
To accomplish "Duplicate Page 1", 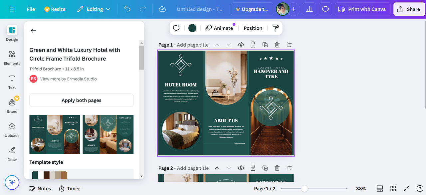I will 265,45.
